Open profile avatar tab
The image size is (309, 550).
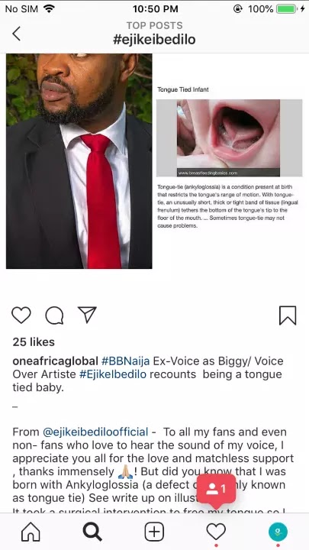(x=278, y=532)
